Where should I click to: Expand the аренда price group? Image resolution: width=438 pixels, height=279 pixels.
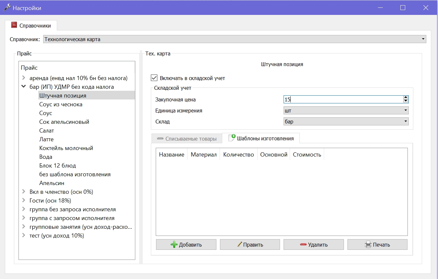coord(24,78)
